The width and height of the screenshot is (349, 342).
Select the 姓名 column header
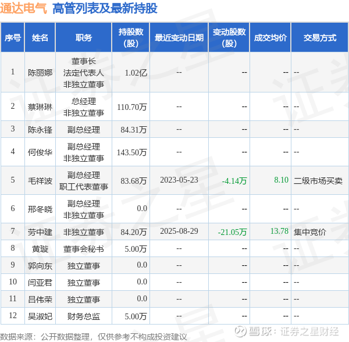coord(40,38)
